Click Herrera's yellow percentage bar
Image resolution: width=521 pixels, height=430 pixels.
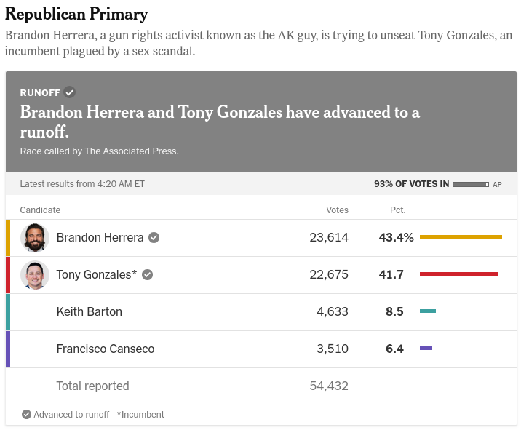point(461,237)
